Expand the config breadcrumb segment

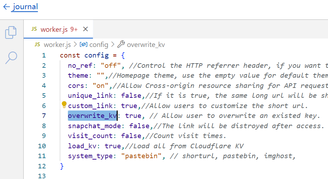[x=99, y=44]
